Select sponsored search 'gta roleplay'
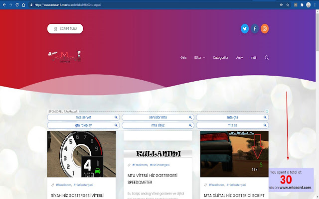 83,125
